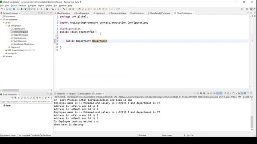The width and height of the screenshot is (257, 144).
Task: Open the Project menu
Action: 49,6
